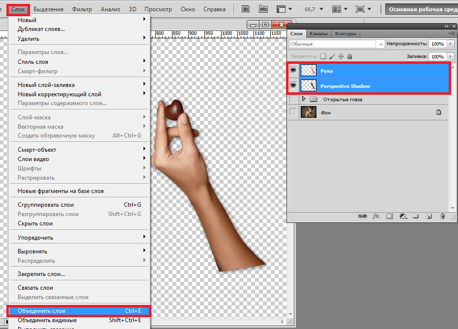This screenshot has width=458, height=329.
Task: Expand the Упорядочить submenu
Action: click(80, 237)
